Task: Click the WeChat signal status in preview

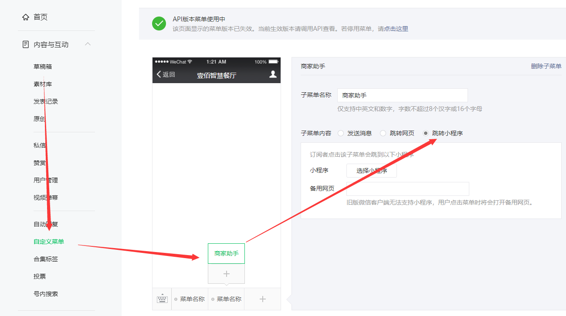Action: (x=173, y=62)
